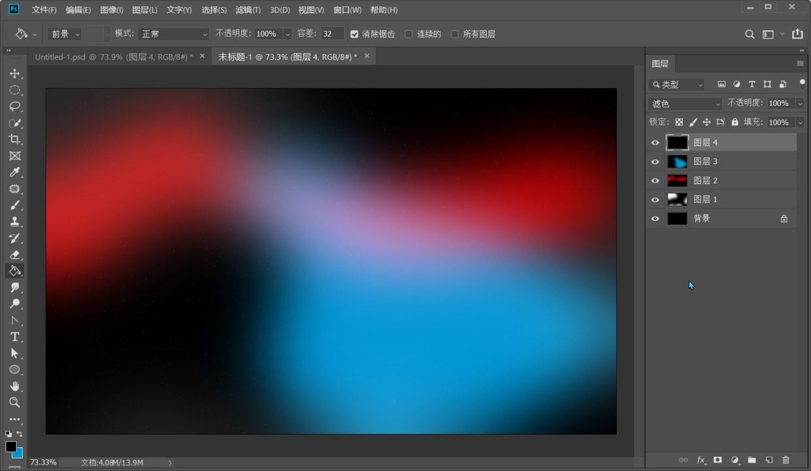
Task: Select the Eyedropper tool
Action: (x=14, y=172)
